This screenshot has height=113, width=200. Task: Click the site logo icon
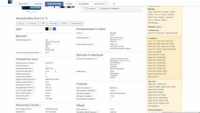click(10, 2)
